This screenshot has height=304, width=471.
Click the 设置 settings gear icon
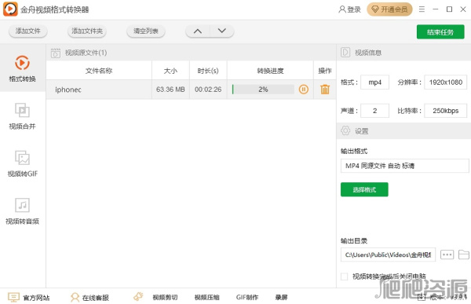[345, 131]
